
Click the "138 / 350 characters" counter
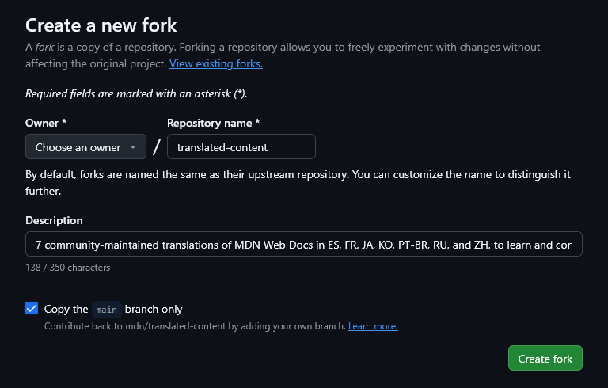67,268
